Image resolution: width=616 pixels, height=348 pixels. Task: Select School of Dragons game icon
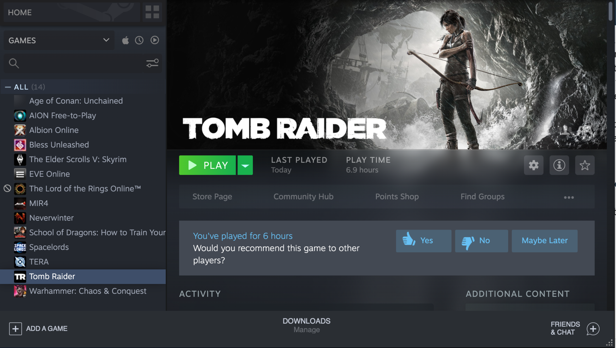coord(20,233)
